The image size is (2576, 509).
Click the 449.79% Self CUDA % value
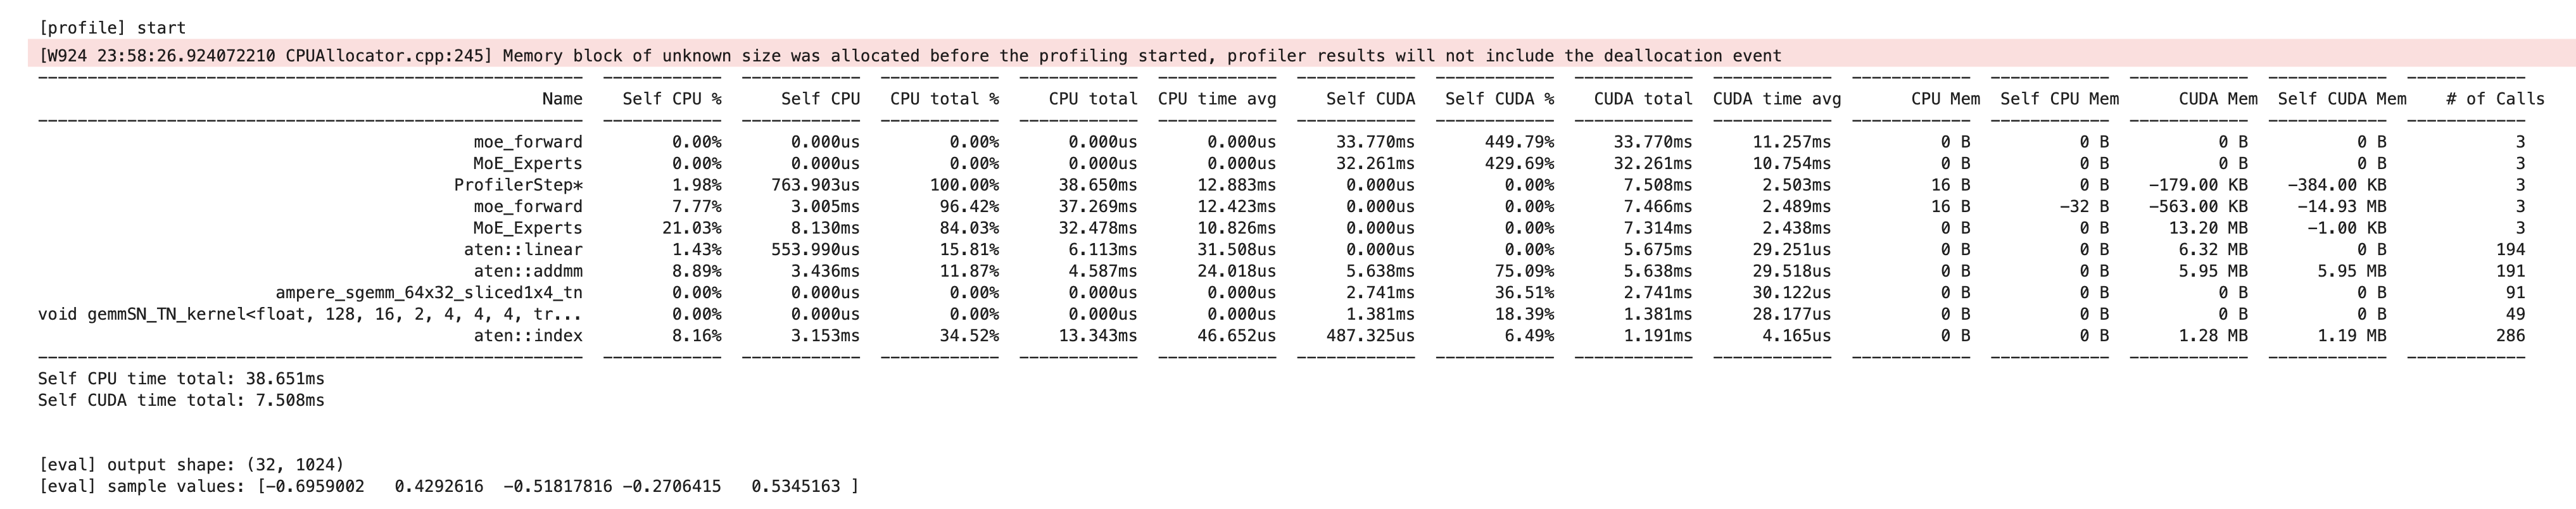click(1519, 142)
